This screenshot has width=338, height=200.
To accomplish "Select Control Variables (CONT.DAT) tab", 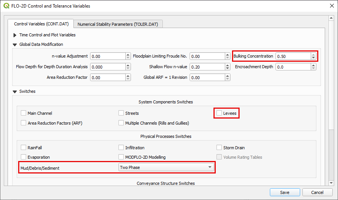I will point(41,24).
